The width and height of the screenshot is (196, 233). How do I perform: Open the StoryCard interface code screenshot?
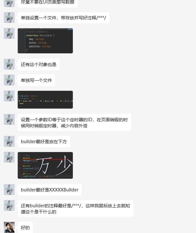(x=45, y=41)
